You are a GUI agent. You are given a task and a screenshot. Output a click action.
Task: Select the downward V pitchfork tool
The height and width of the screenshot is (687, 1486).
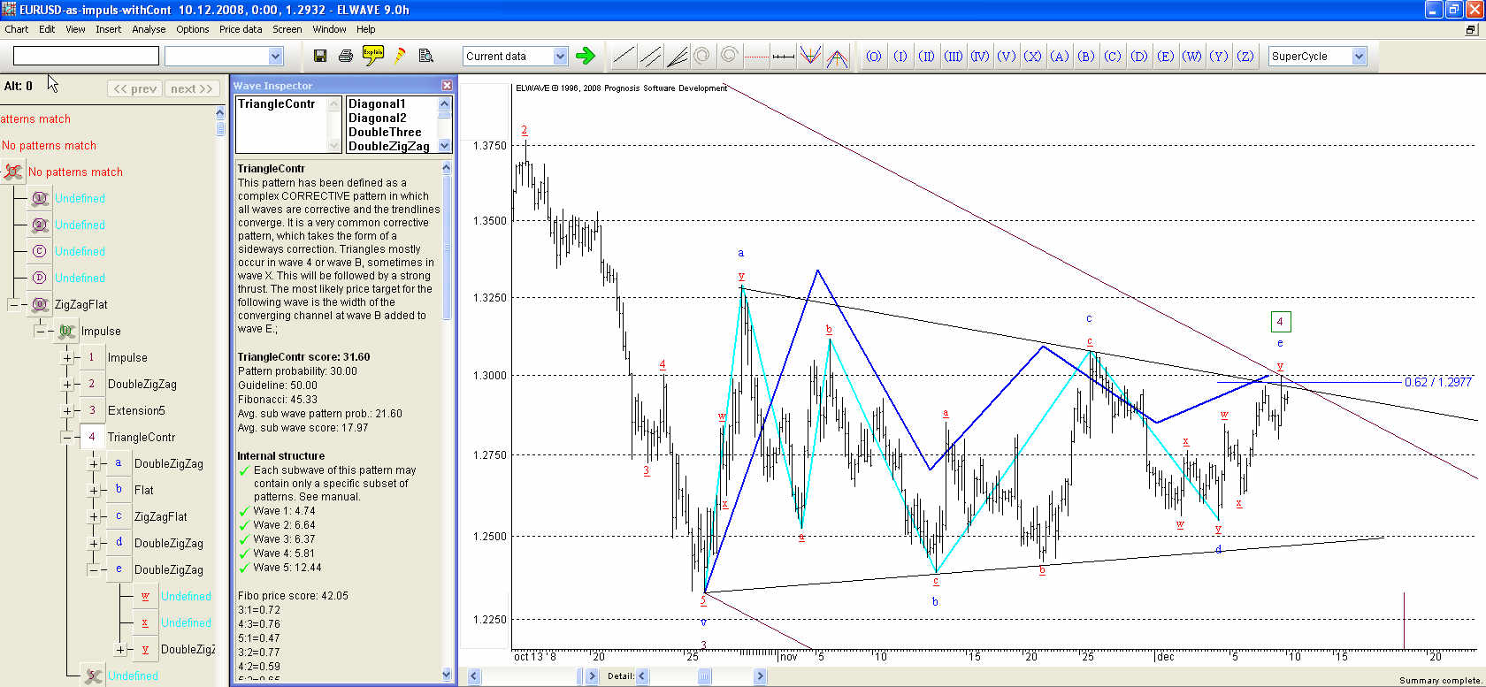tap(809, 57)
